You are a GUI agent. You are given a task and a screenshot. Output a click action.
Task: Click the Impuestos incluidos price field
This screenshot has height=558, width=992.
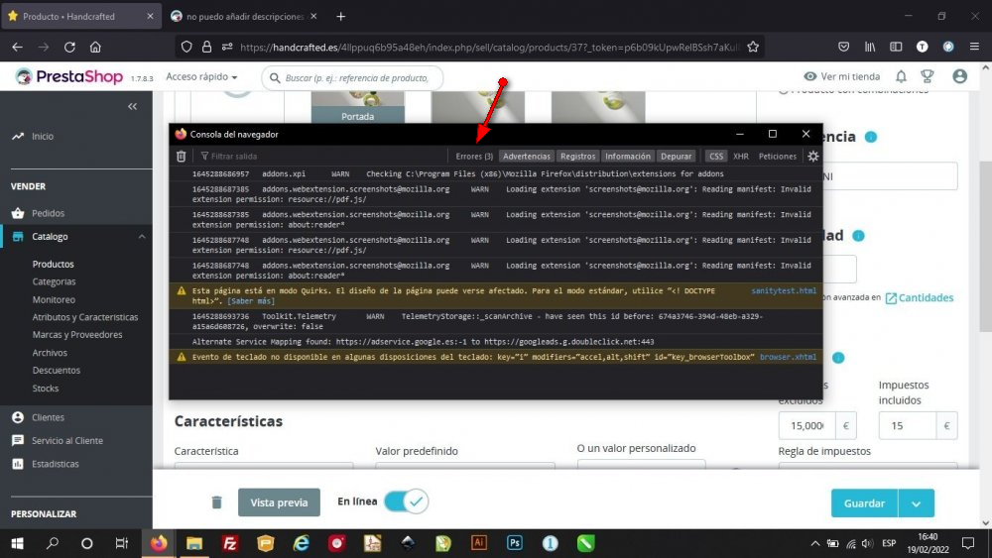click(x=908, y=426)
